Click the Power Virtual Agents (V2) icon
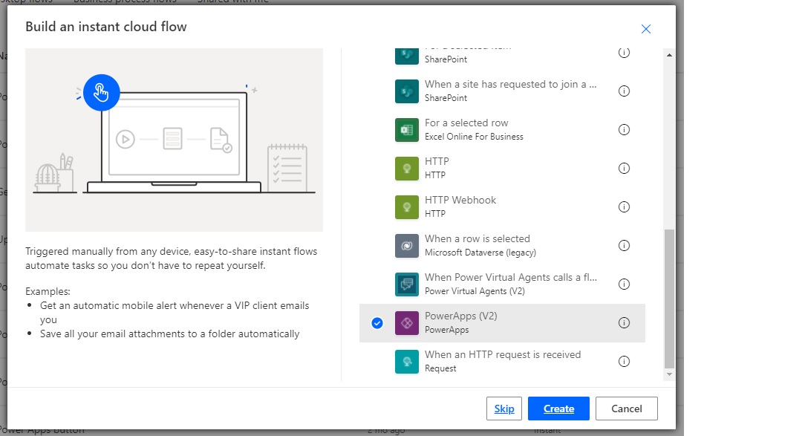Viewport: 805px width, 436px height. (405, 284)
